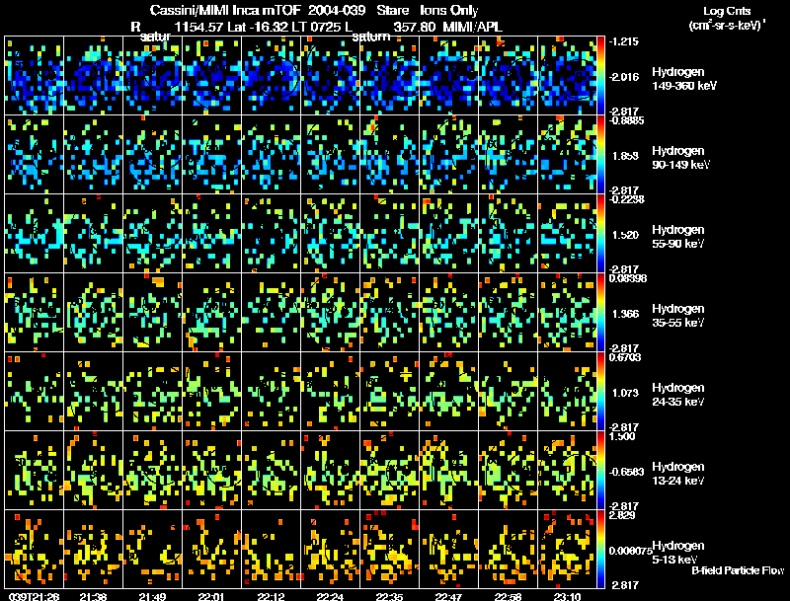This screenshot has height=601, width=790.
Task: Click the 22:47 time label
Action: point(448,596)
